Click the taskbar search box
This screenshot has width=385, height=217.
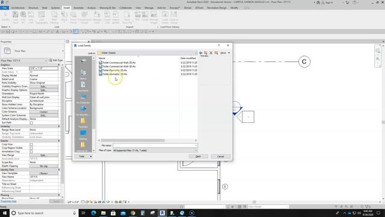(x=44, y=213)
